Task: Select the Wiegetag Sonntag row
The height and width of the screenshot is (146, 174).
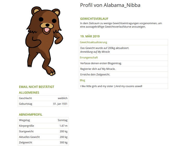Action: 43,120
